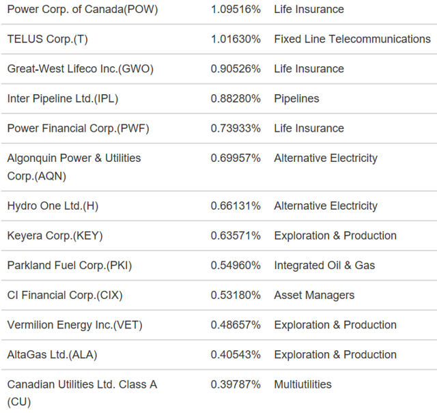Click Algonquin Power & Utilities Corp.(AQN)
Screen dimensions: 437x413
[74, 167]
